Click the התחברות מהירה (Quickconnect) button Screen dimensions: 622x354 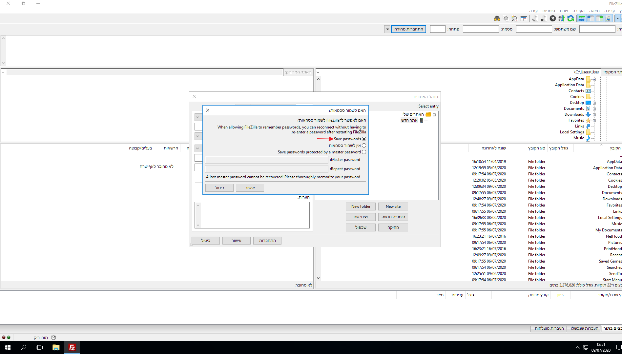point(408,29)
